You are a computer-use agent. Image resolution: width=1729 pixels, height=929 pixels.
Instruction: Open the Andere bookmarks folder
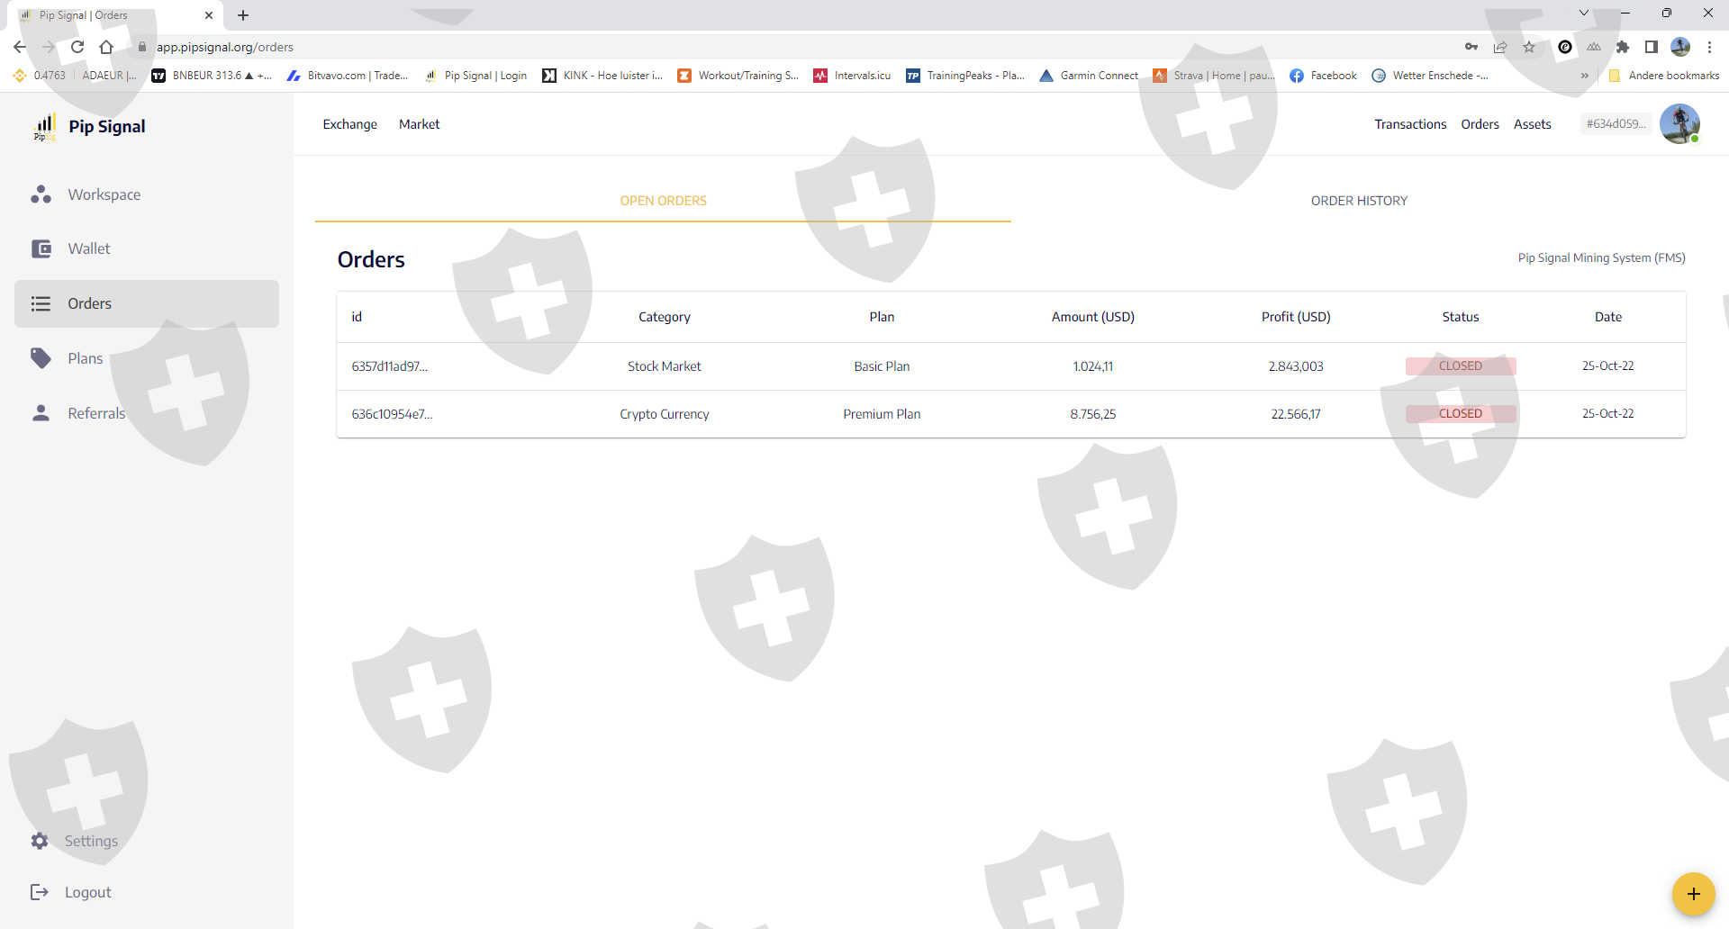1664,76
